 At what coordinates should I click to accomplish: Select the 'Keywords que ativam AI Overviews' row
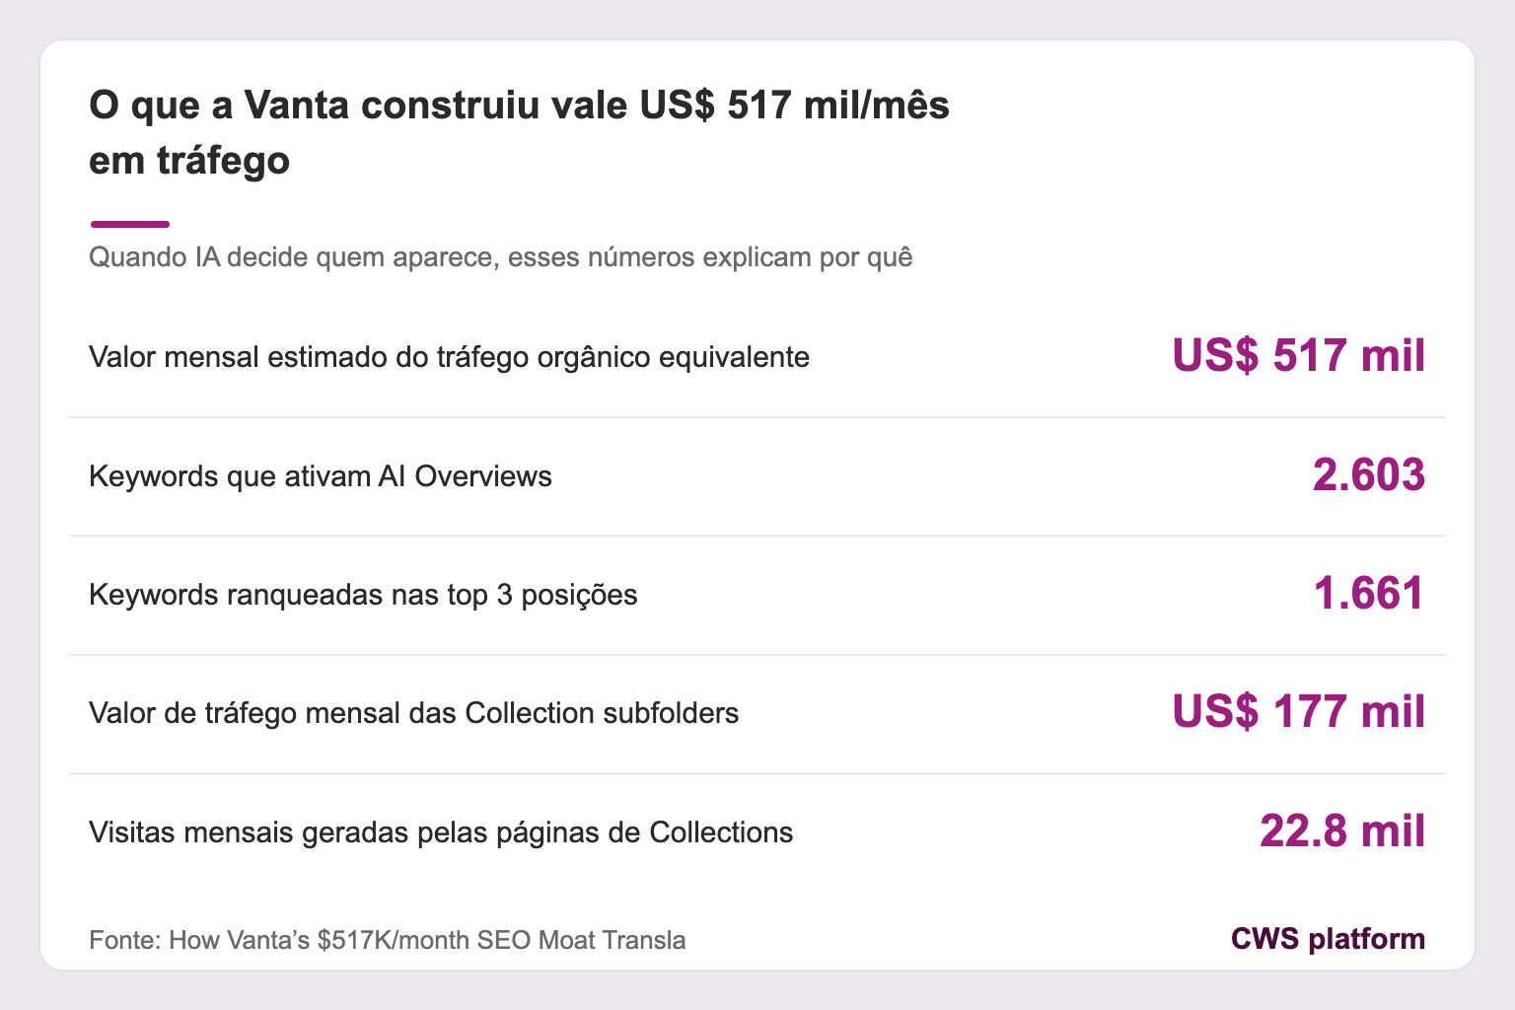757,476
